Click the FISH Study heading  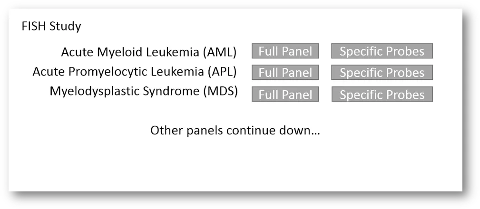coord(51,27)
